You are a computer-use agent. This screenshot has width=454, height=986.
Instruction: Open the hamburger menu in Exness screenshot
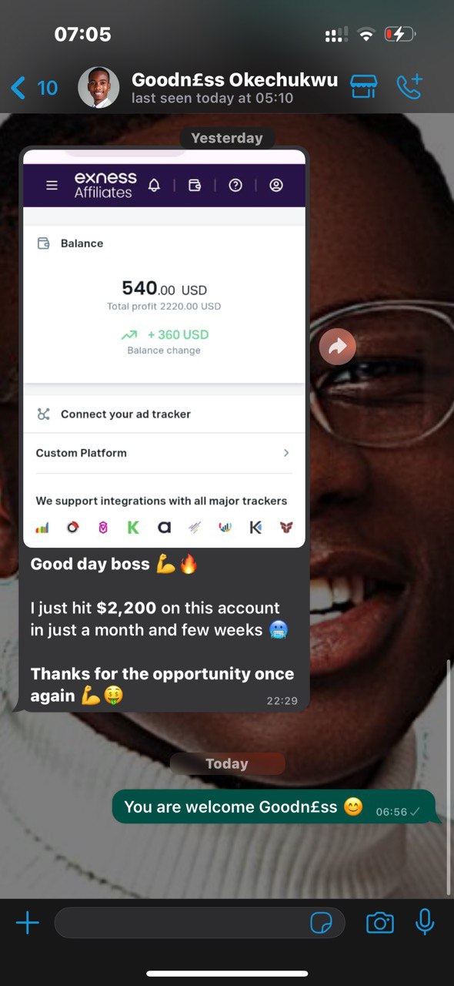(x=52, y=185)
